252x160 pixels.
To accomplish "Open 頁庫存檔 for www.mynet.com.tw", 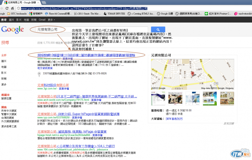I will [67, 59].
